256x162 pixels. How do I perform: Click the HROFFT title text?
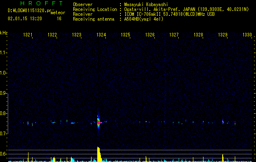[x=42, y=3]
